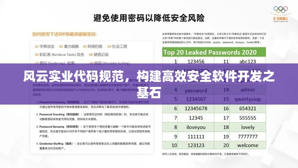Select strategy '06 键盘记录'
This screenshot has width=298, height=168.
pyautogui.click(x=99, y=55)
